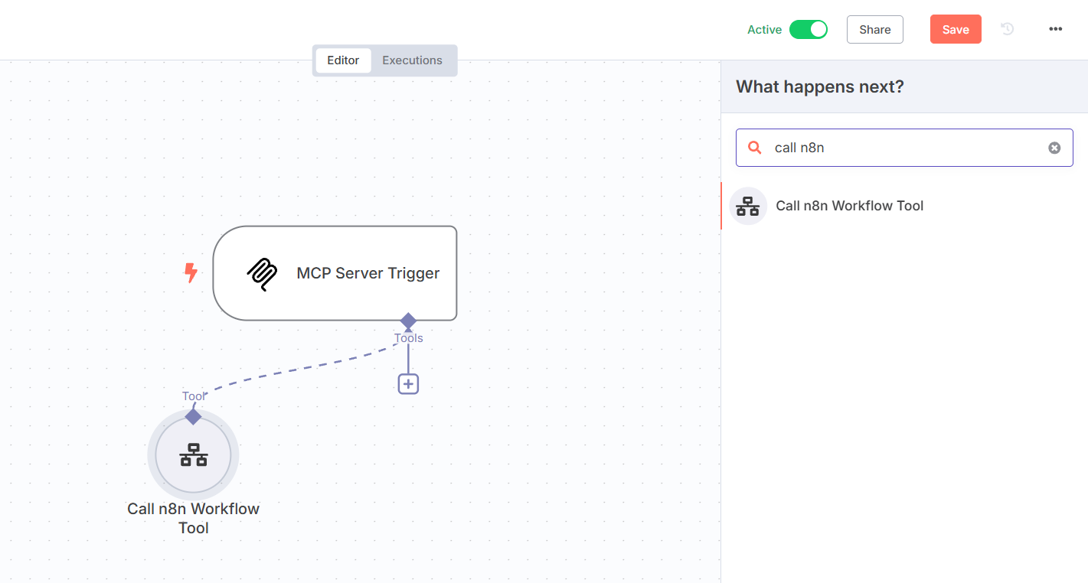
Task: Click the Share button
Action: pos(874,29)
